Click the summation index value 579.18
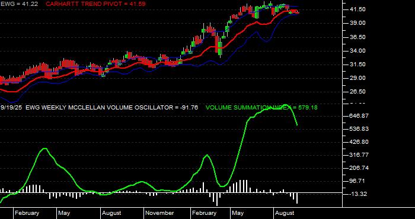The width and height of the screenshot is (415, 219). (308, 108)
